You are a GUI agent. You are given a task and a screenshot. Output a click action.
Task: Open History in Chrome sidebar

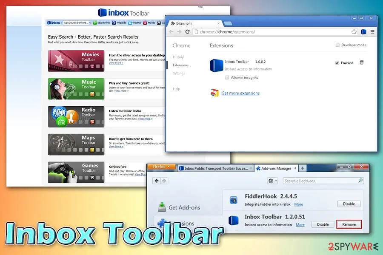click(x=178, y=57)
